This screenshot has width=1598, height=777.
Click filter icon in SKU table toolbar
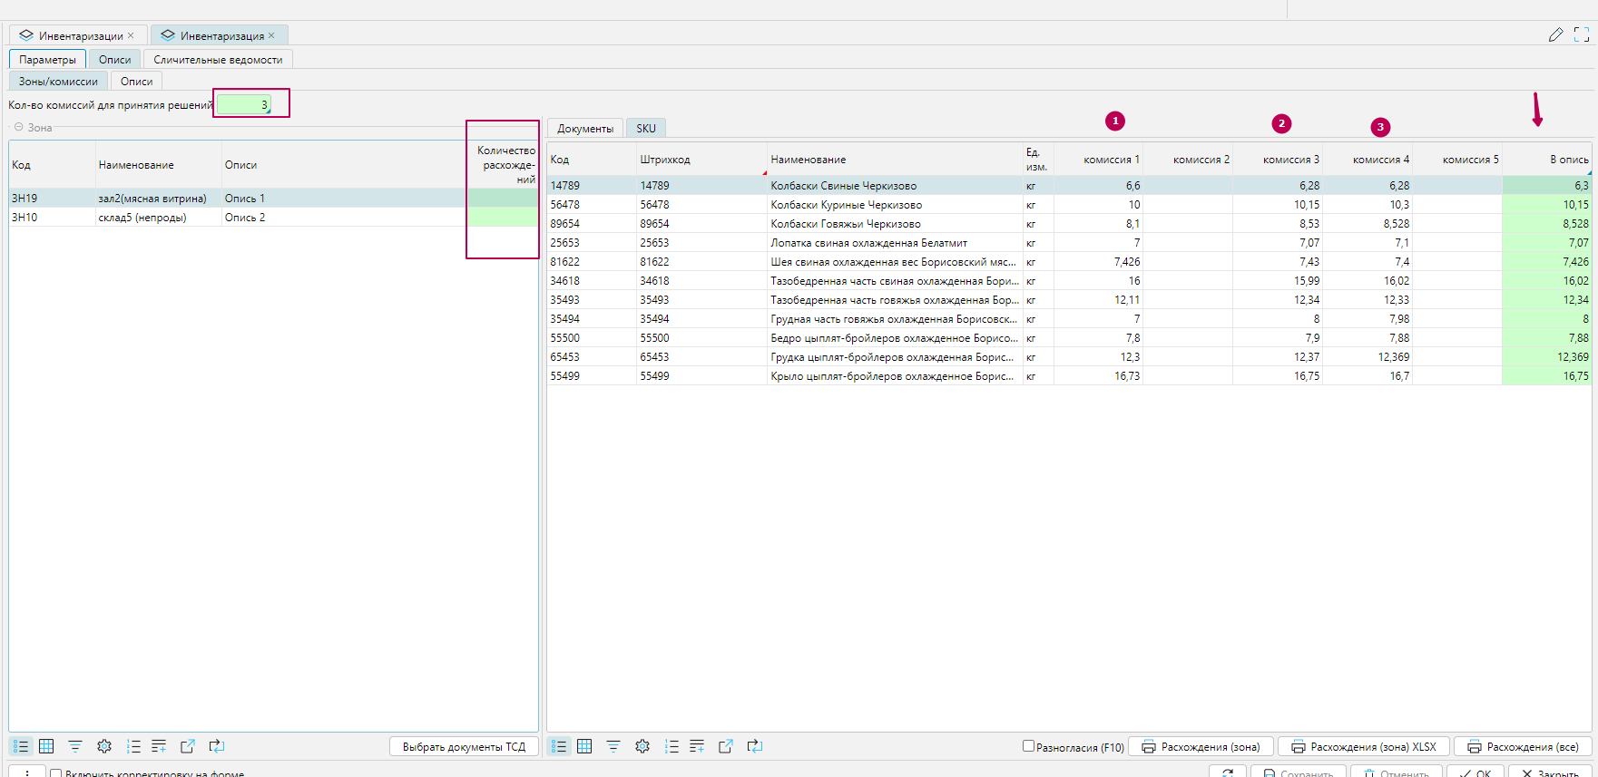click(x=613, y=746)
